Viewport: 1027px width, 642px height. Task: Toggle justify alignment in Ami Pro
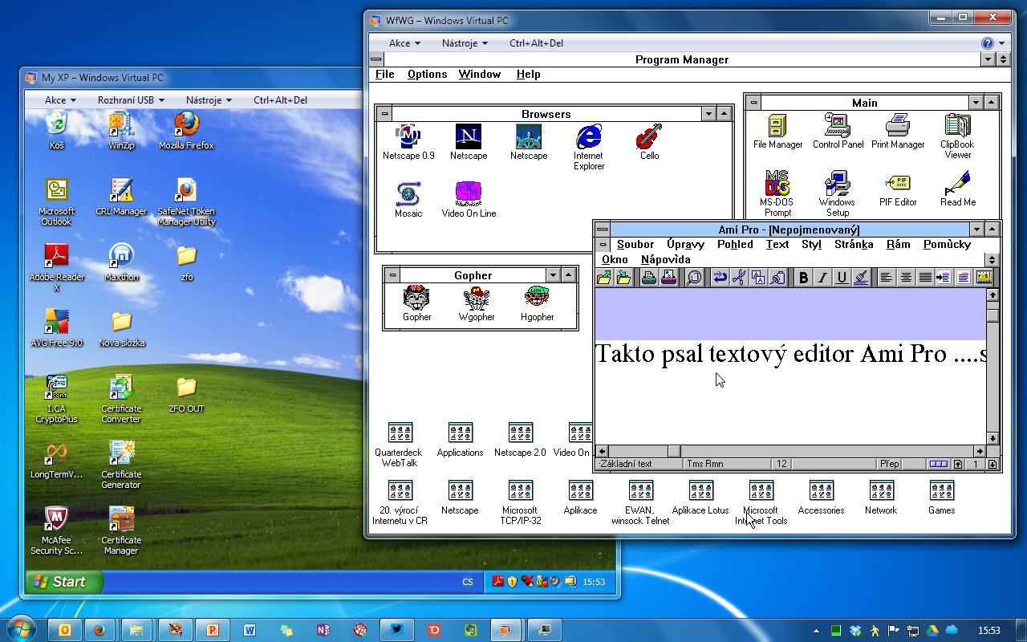pyautogui.click(x=925, y=278)
